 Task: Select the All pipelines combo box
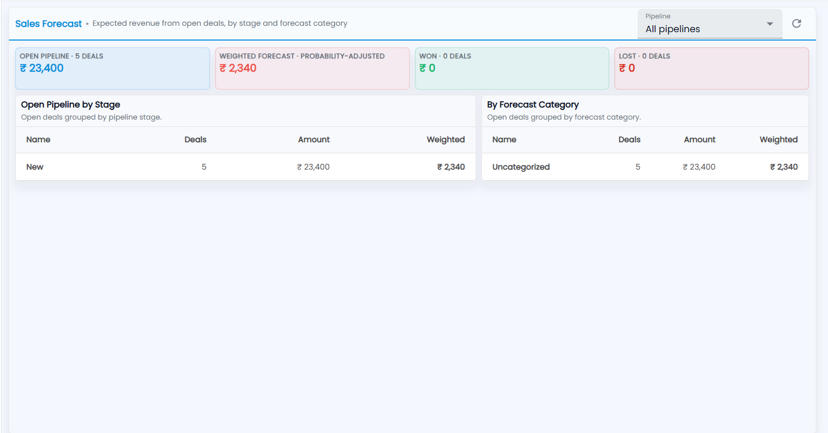coord(710,24)
